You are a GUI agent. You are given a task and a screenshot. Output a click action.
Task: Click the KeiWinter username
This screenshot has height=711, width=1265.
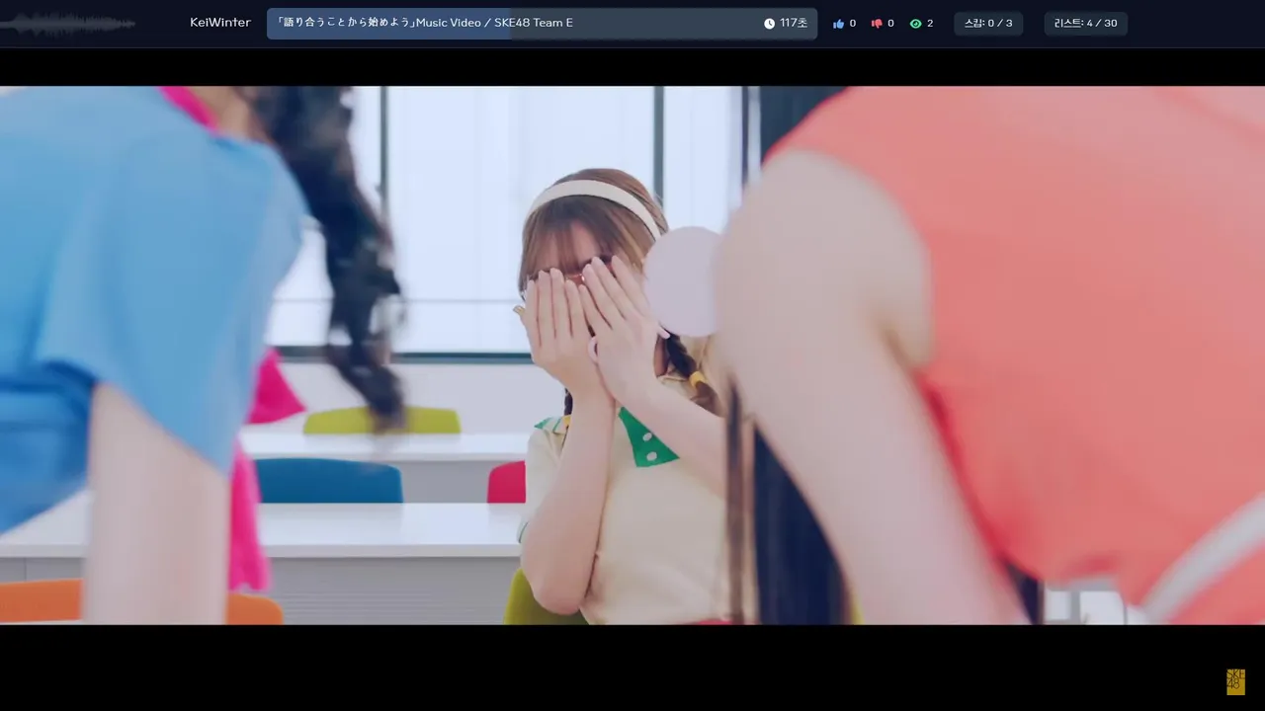coord(220,23)
